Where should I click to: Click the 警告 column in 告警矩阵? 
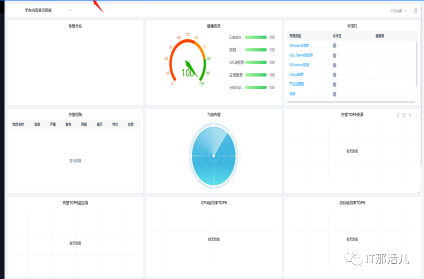pos(68,124)
